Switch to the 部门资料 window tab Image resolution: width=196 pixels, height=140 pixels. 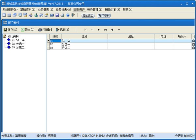pos(104,16)
